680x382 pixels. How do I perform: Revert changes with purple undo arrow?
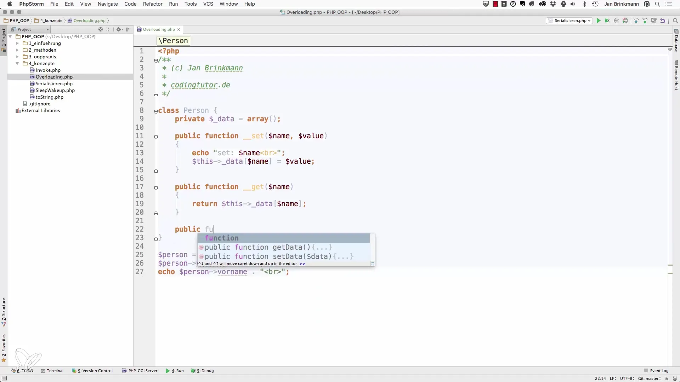point(663,21)
